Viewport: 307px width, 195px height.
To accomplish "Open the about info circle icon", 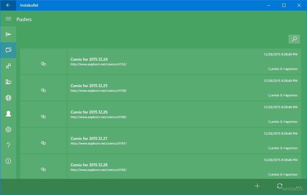I will pyautogui.click(x=8, y=161).
